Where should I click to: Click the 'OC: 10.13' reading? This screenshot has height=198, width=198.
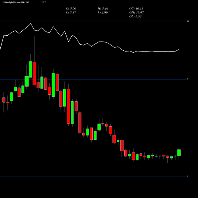(x=136, y=9)
